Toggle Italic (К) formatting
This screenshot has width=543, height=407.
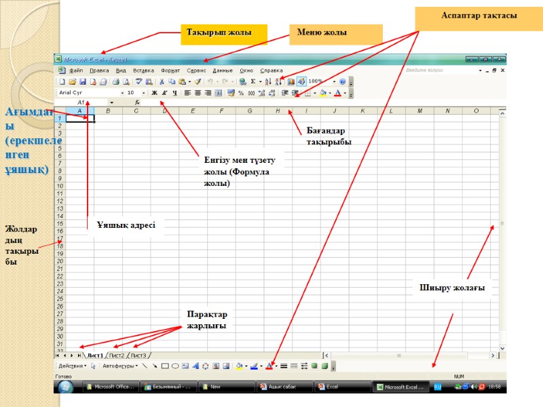(165, 93)
